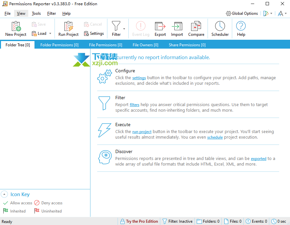Open the Filter funnel toolbar button

tap(116, 29)
